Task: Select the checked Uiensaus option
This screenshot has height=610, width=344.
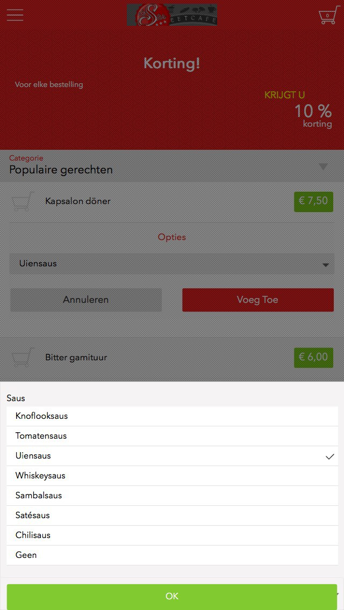Action: (172, 456)
